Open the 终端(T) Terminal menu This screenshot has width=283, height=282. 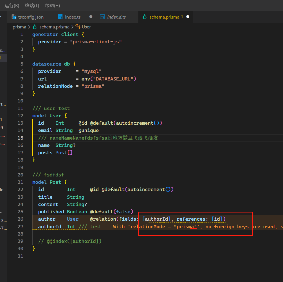(32, 6)
